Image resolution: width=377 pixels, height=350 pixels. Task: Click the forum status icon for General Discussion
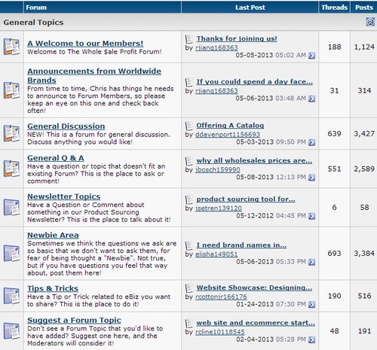[11, 133]
